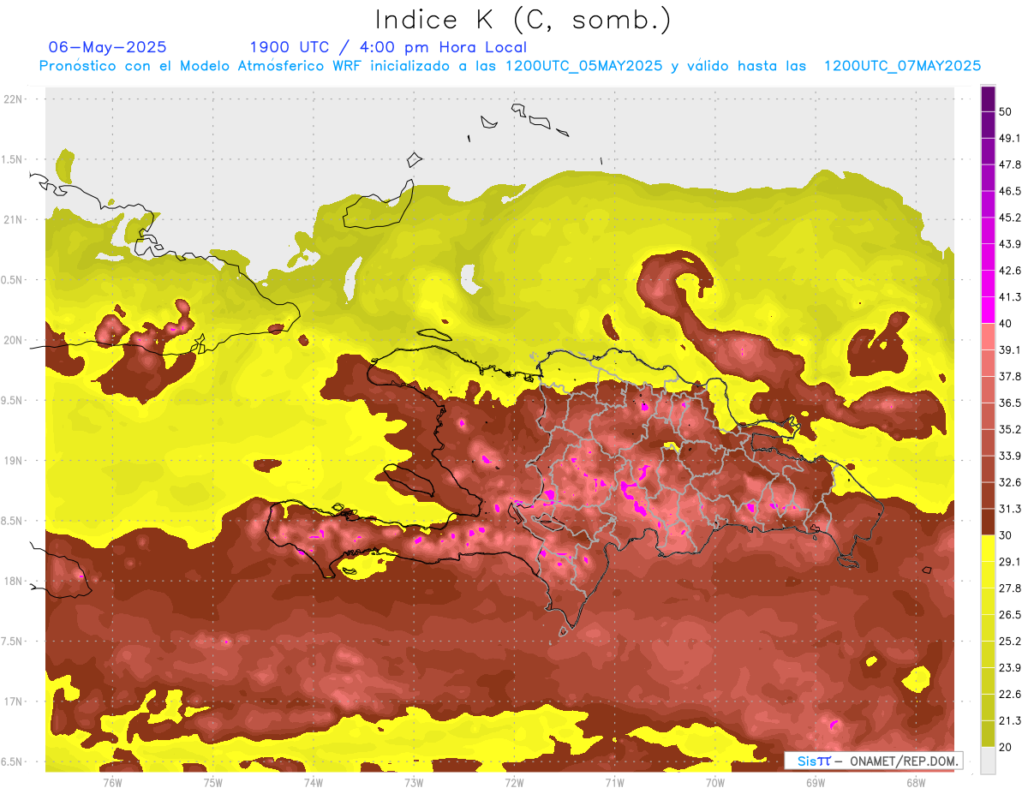The width and height of the screenshot is (1028, 794).
Task: Pick the "33.9" color scale value
Action: (1010, 456)
